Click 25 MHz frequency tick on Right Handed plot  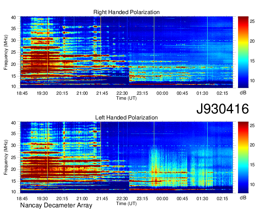point(13,52)
